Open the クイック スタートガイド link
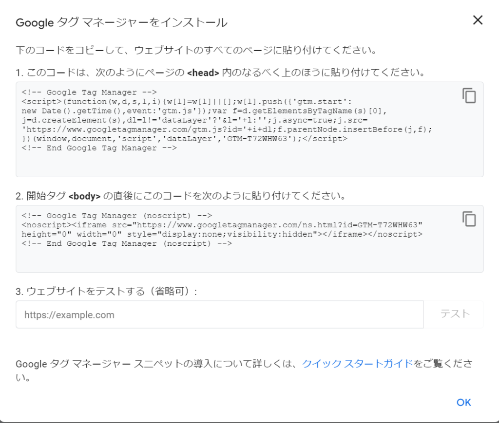The image size is (499, 423). (357, 364)
